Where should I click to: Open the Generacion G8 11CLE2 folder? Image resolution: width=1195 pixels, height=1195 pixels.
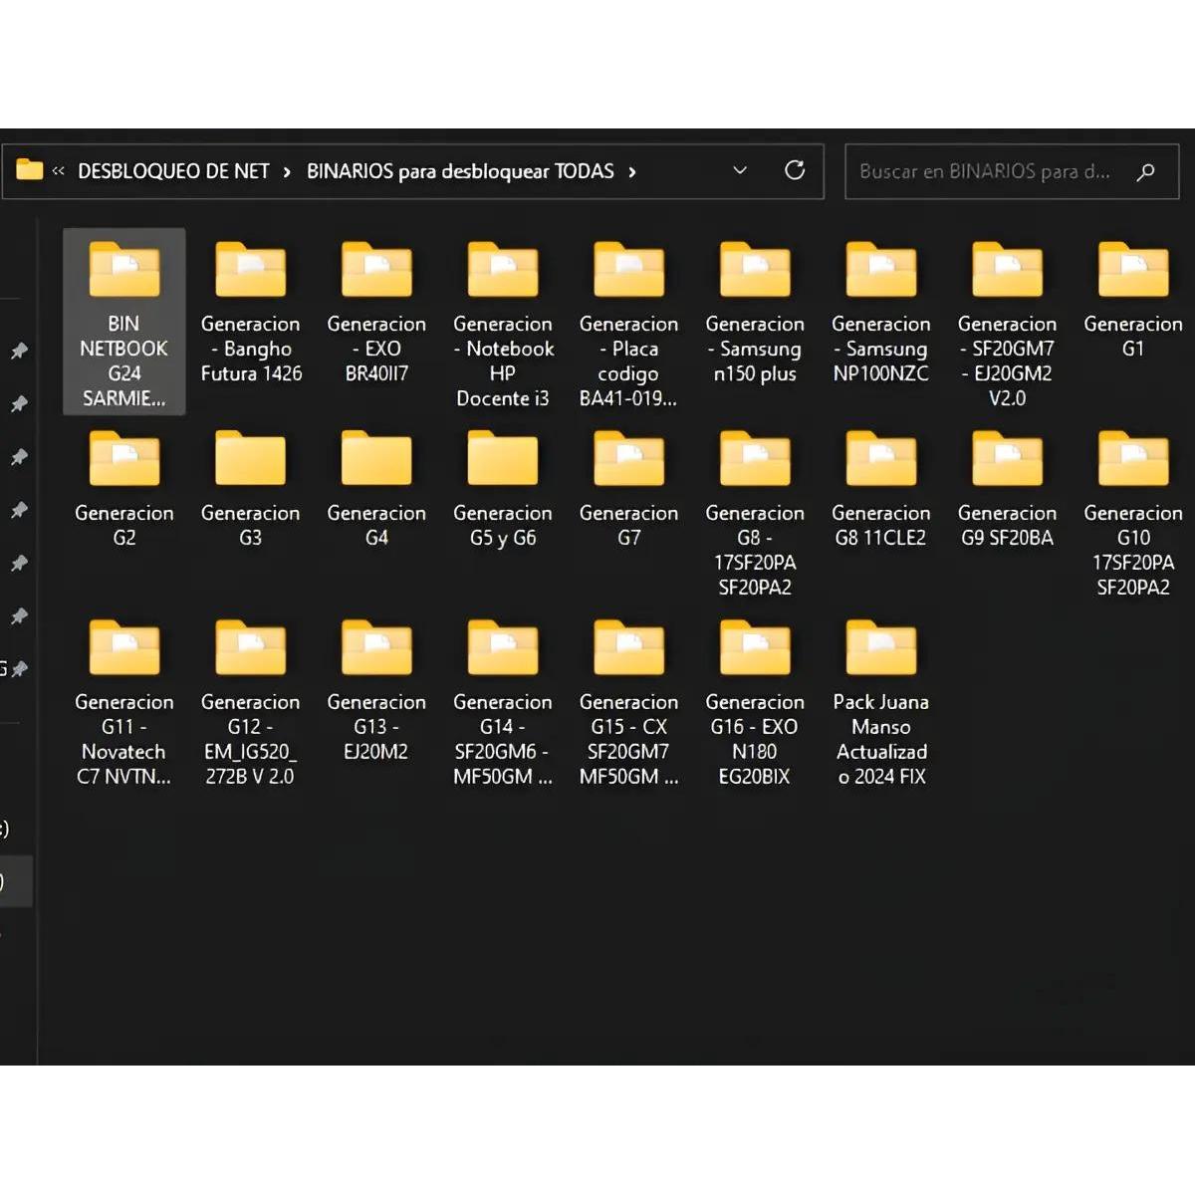tap(881, 488)
